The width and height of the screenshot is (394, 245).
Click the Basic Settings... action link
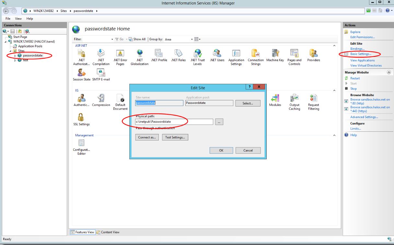(x=361, y=54)
